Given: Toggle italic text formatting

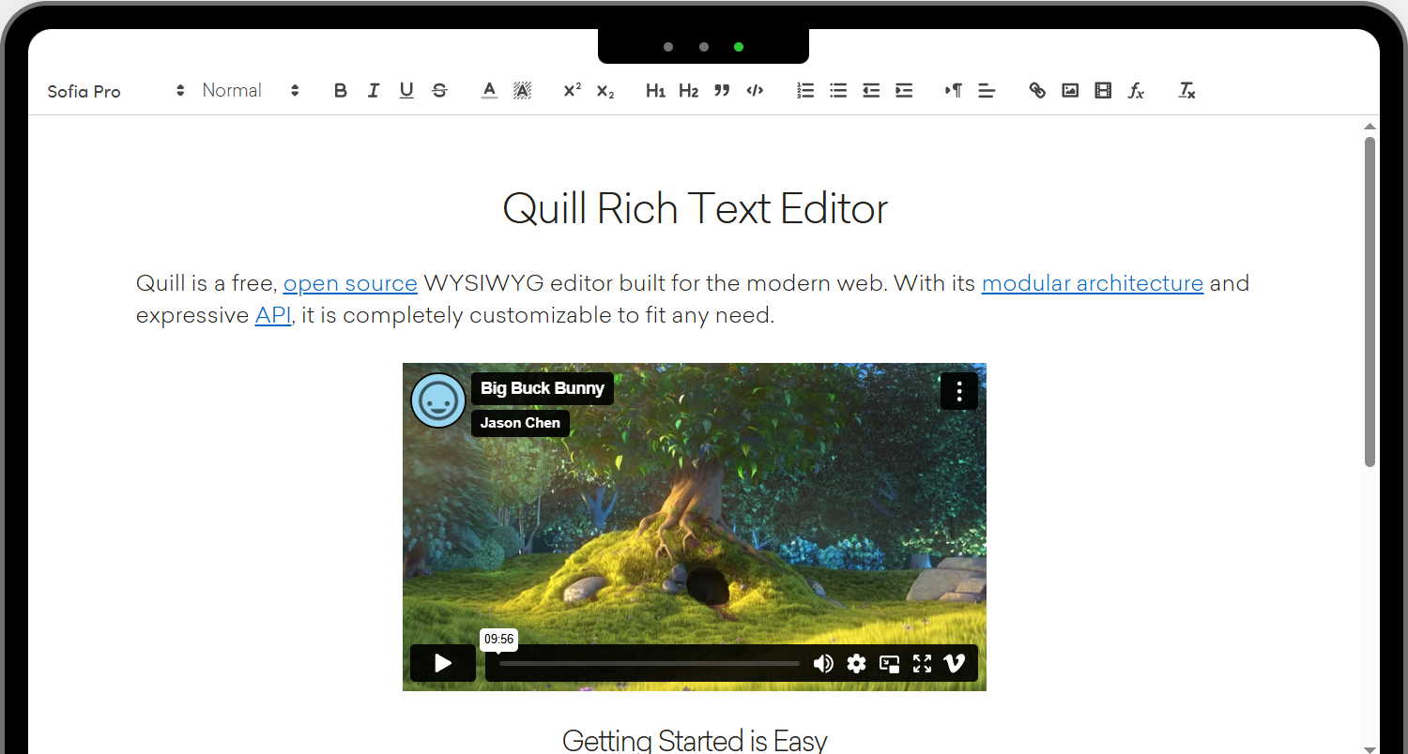Looking at the screenshot, I should pyautogui.click(x=374, y=91).
